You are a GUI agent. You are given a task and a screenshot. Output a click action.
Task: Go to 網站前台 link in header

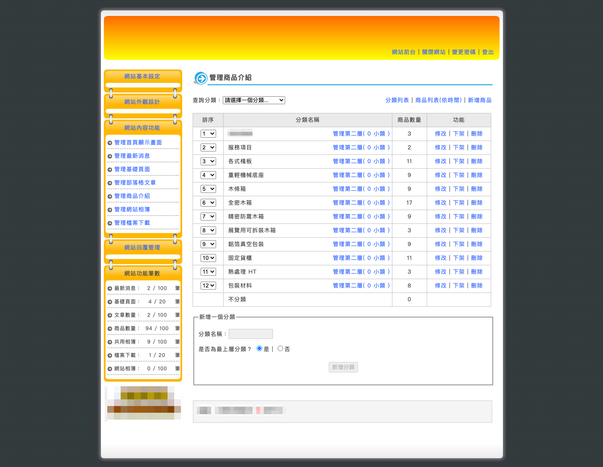pyautogui.click(x=404, y=52)
